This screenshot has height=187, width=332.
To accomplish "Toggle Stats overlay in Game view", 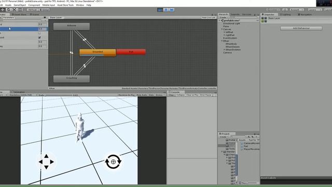I will [151, 95].
